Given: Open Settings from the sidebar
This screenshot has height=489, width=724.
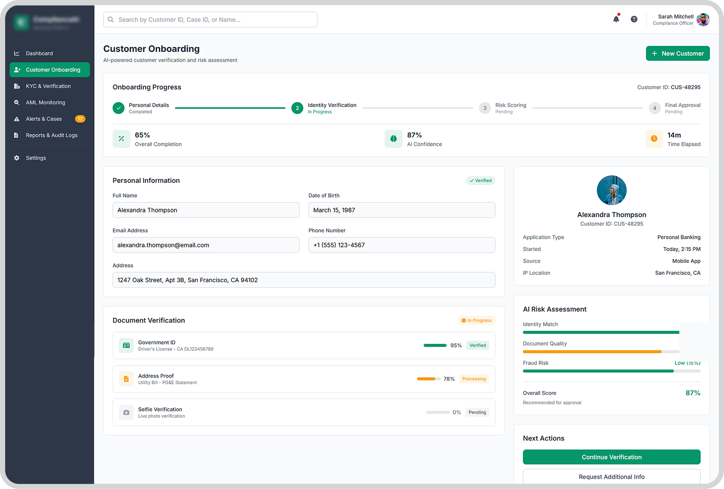Looking at the screenshot, I should [50, 158].
